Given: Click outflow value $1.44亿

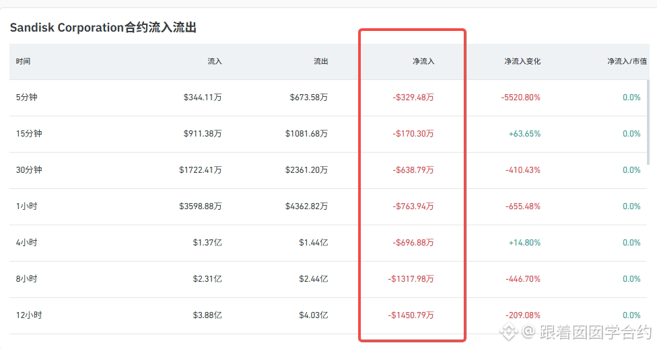Looking at the screenshot, I should coord(314,243).
